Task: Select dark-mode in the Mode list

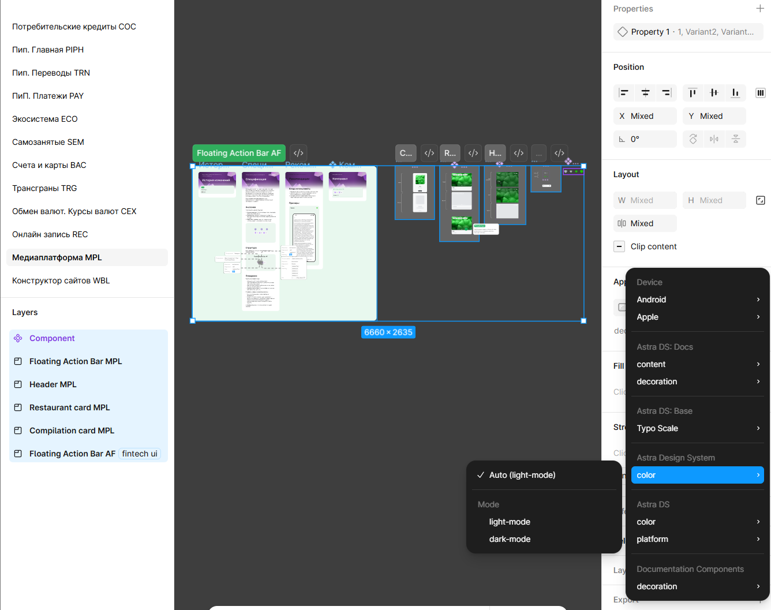Action: [544, 539]
